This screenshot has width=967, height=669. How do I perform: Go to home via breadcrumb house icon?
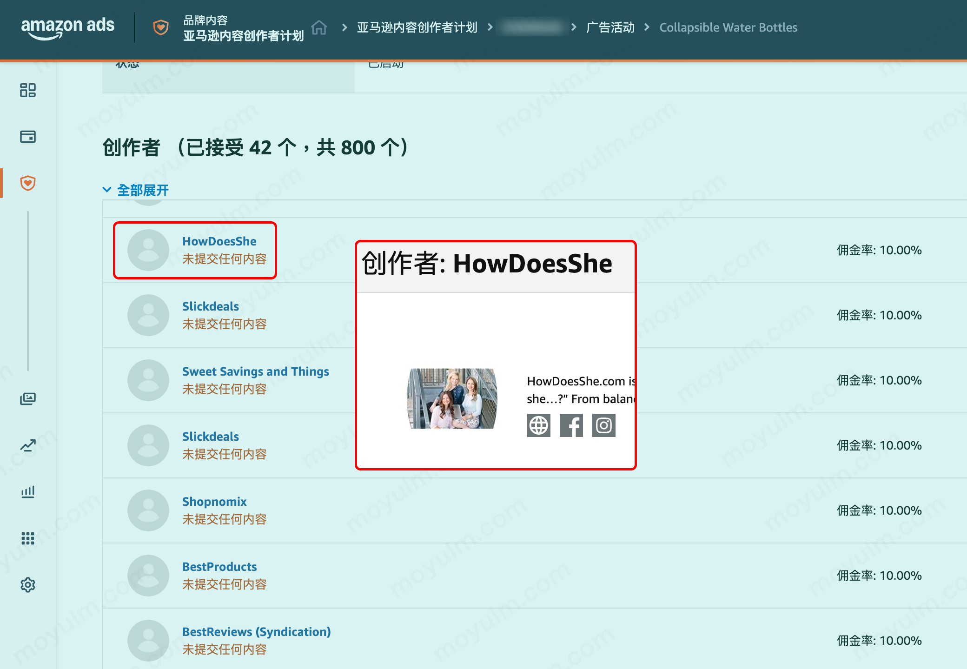319,27
